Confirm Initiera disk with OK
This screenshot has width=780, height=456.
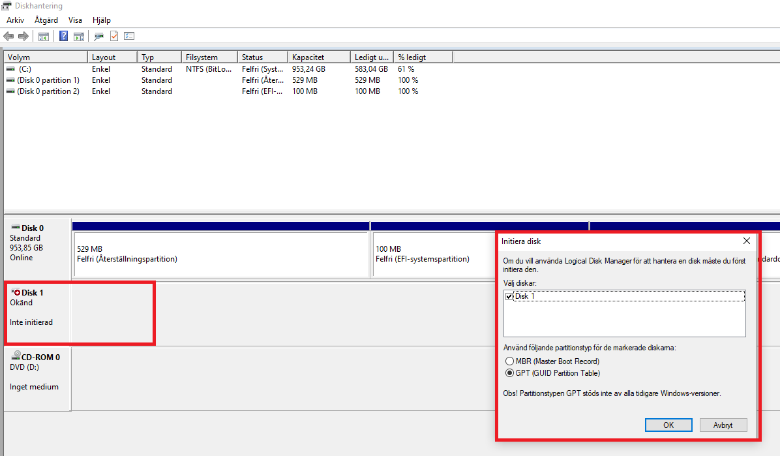(668, 425)
